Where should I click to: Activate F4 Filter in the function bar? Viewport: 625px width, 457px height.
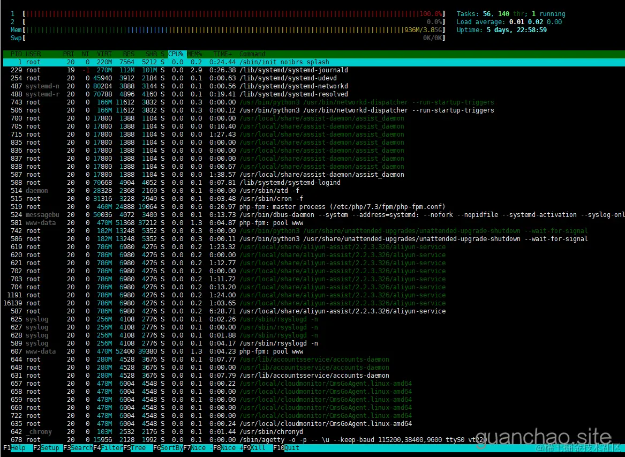108,448
